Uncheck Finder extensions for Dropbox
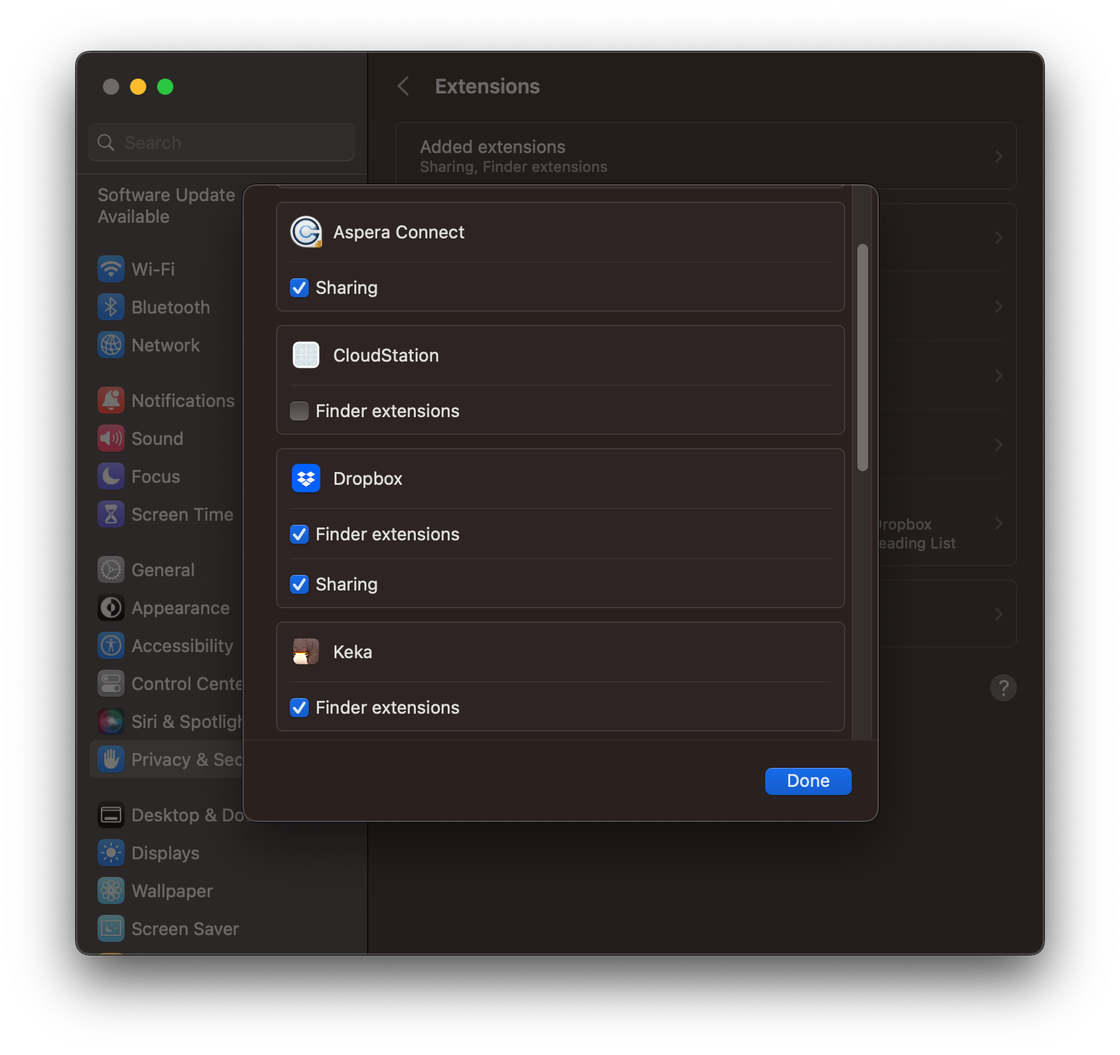Viewport: 1120px width, 1055px height. click(299, 534)
